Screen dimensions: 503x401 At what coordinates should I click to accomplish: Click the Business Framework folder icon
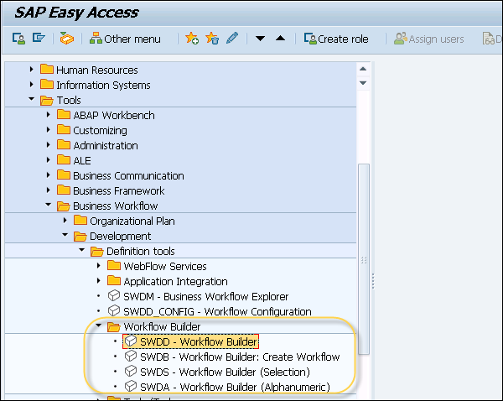[64, 190]
